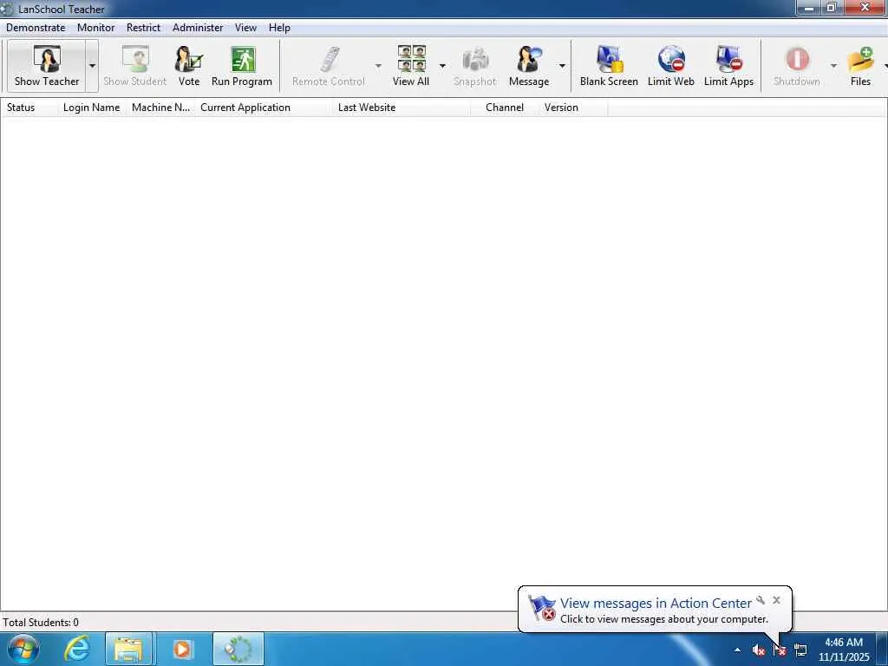
Task: Open Windows Media Player from taskbar
Action: tap(182, 649)
